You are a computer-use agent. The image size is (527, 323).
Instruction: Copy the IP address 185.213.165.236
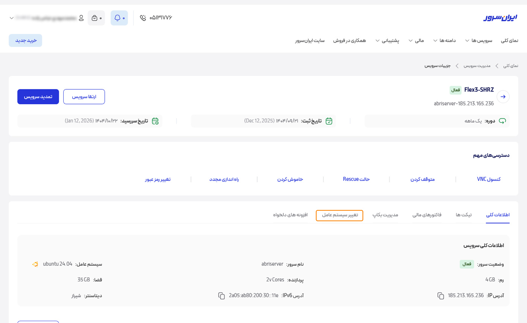[x=441, y=296]
